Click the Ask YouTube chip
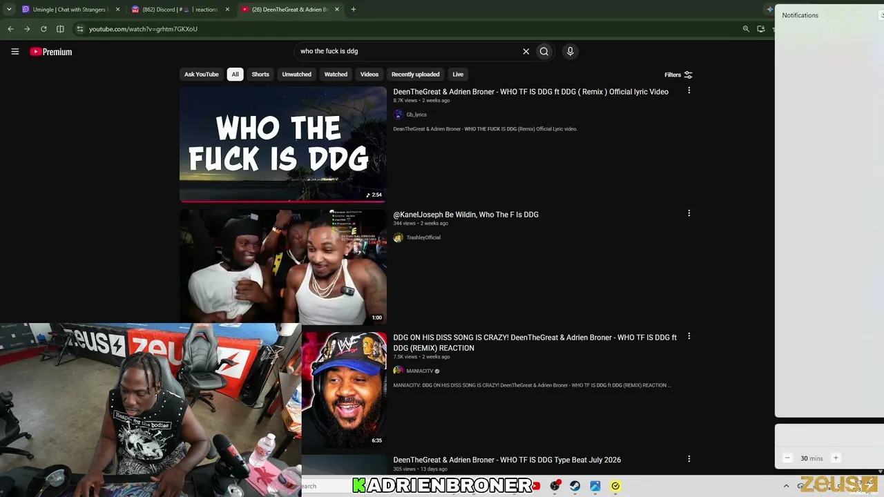 pos(202,75)
